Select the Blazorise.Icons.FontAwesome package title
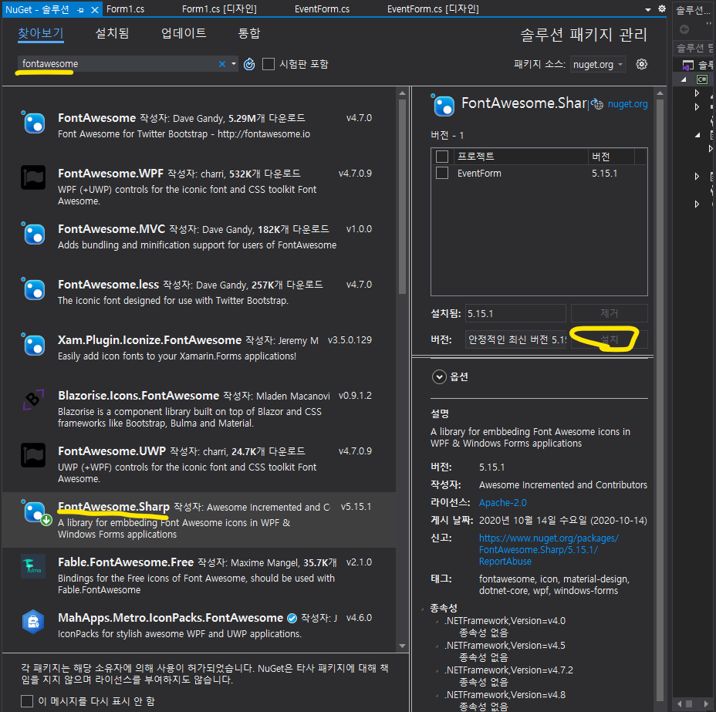 138,396
